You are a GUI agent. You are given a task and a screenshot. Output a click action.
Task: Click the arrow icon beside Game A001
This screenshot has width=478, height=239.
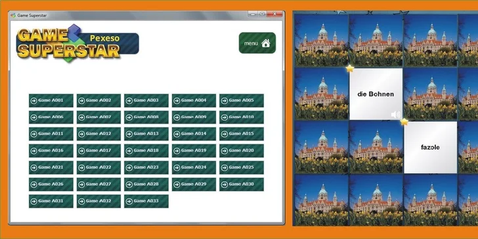(x=34, y=100)
